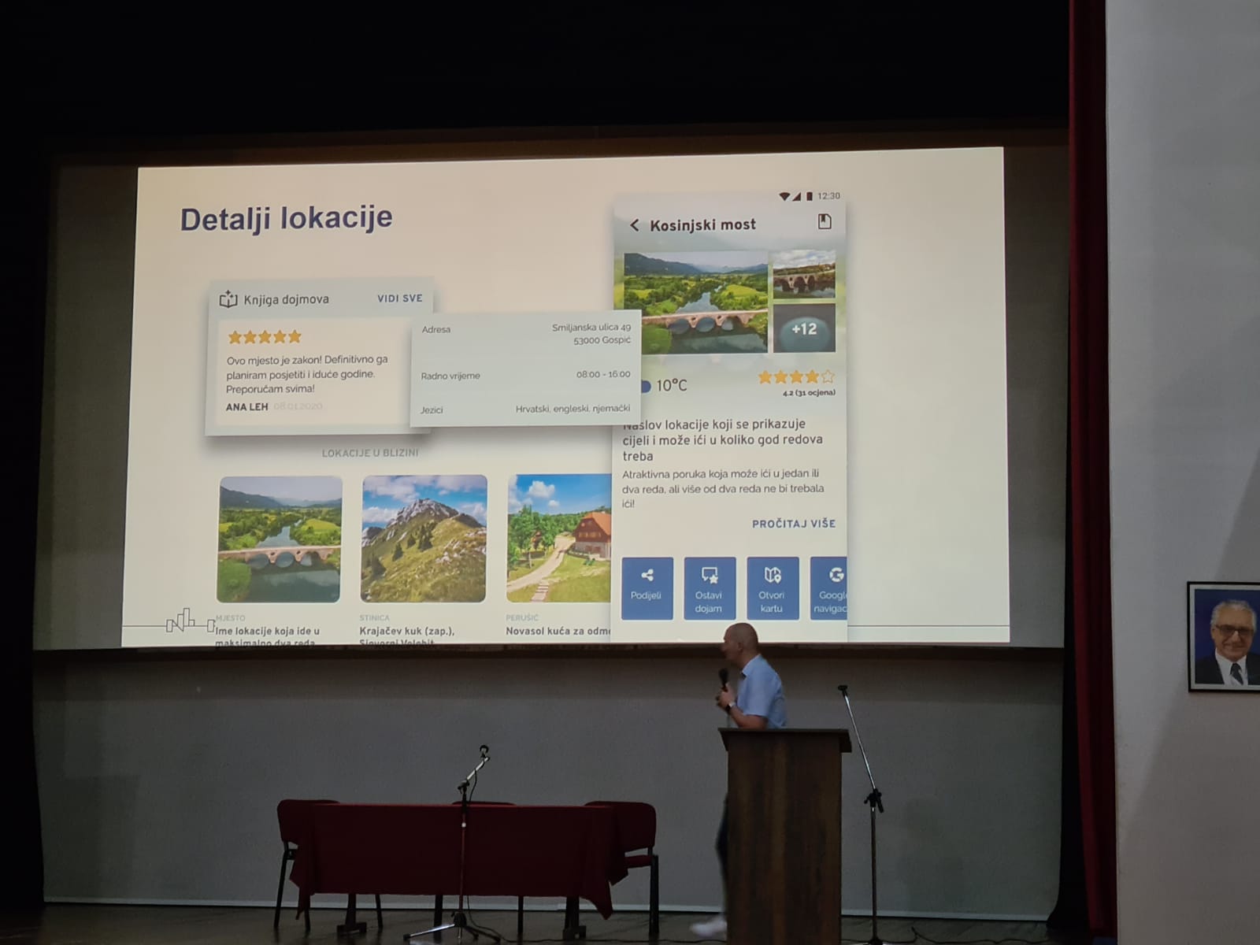Select the Novasol kuća nearby location image
The height and width of the screenshot is (945, 1260).
click(558, 539)
